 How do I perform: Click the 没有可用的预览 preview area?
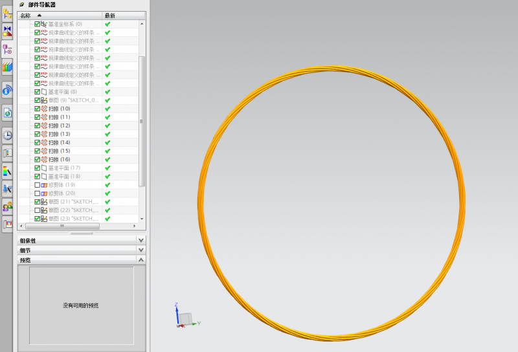(82, 305)
